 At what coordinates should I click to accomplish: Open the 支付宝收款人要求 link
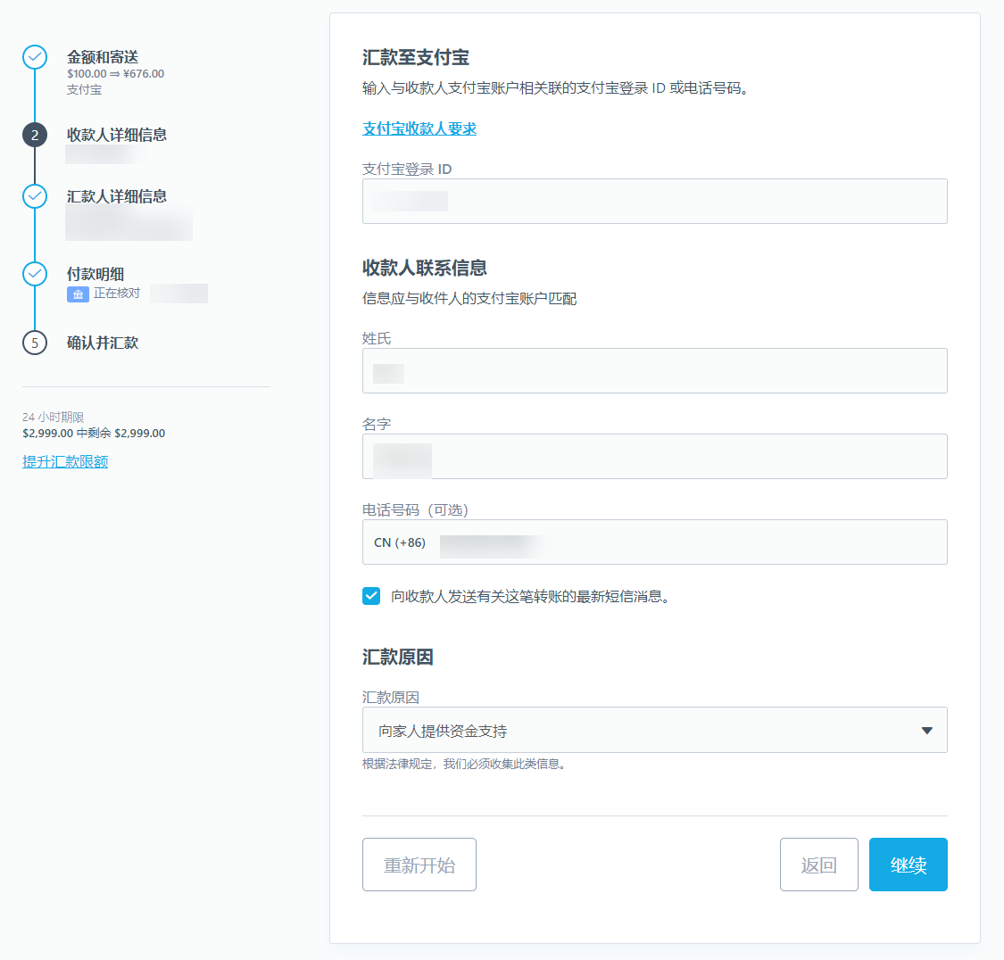(419, 128)
